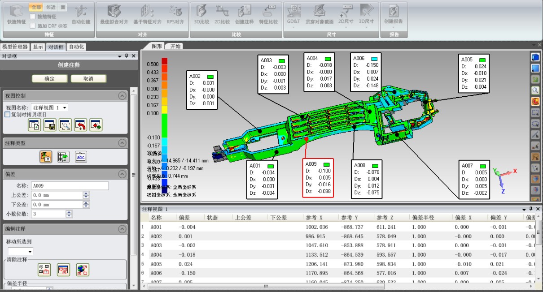Screen dimensions: 543x292
Task: Toggle the 接触特征 checkbox
Action: (33, 17)
